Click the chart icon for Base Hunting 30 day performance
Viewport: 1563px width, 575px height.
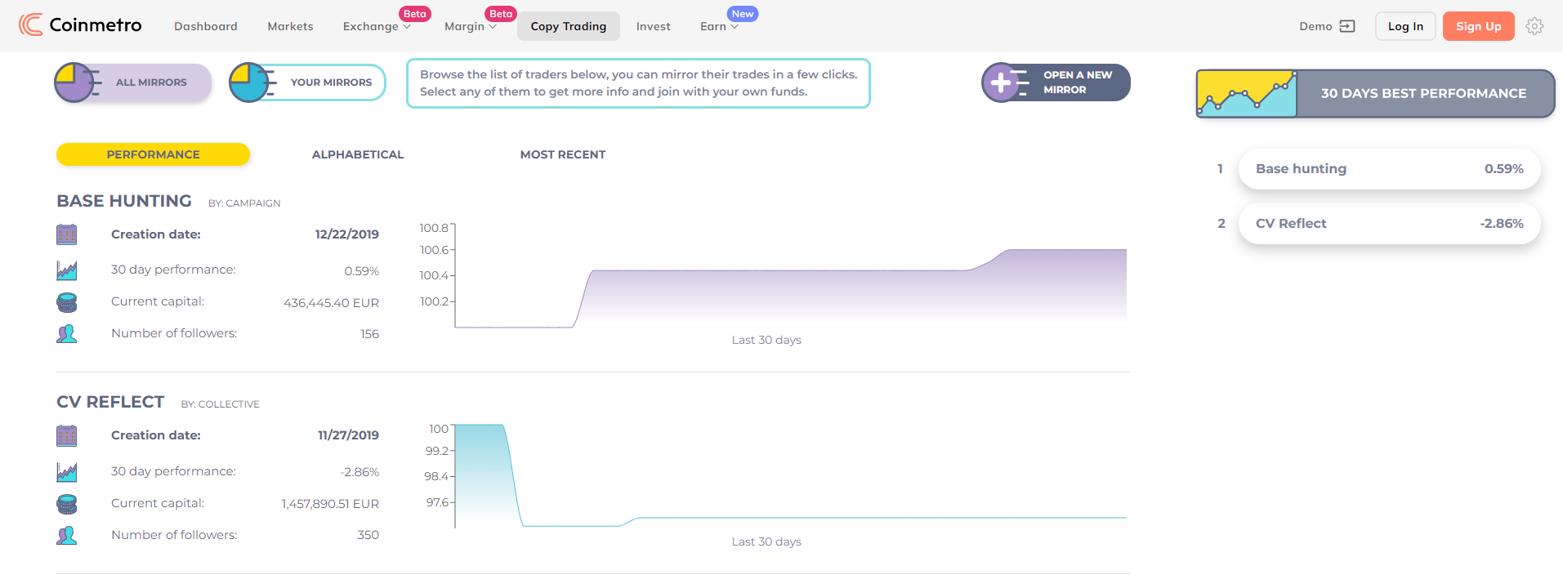coord(67,270)
